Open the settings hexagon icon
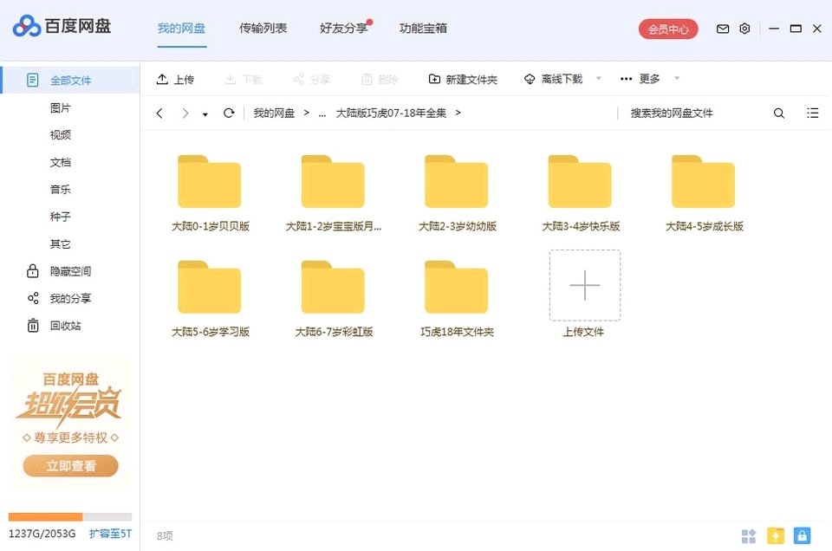 tap(744, 29)
